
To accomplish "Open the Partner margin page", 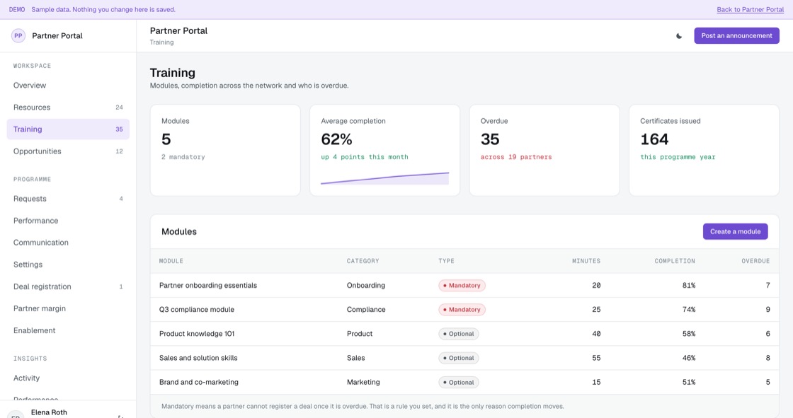I will point(68,308).
